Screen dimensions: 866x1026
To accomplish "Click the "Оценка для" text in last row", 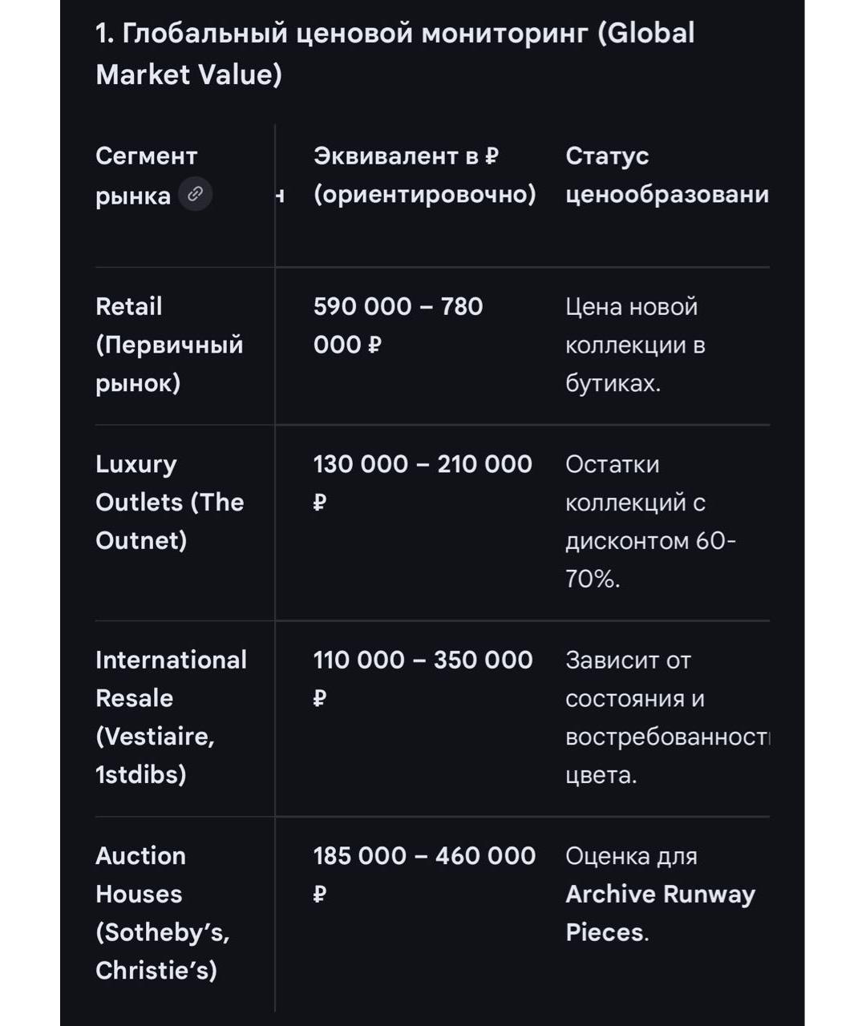I will pos(631,856).
